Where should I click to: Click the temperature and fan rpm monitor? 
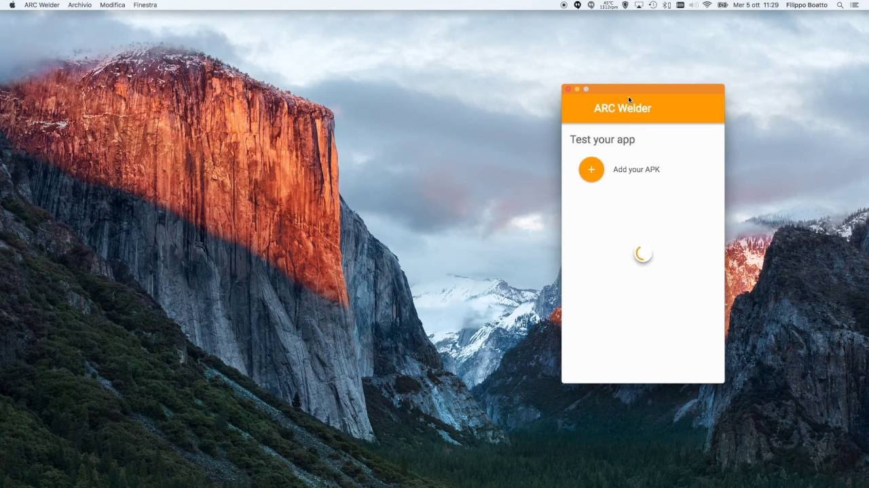pos(608,5)
